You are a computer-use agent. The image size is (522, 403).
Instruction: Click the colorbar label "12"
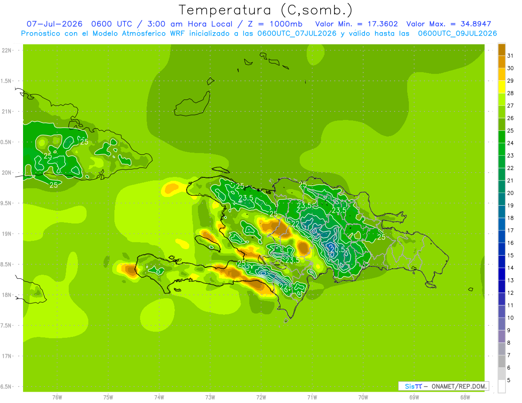510,293
